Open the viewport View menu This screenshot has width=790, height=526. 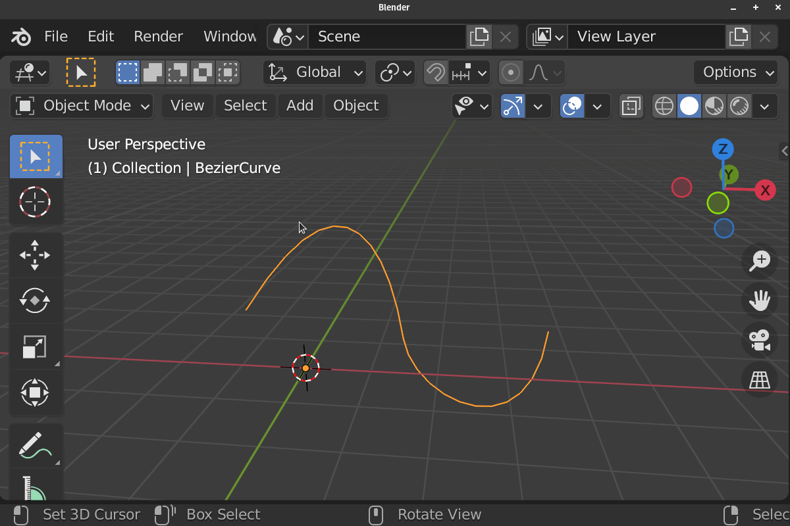pyautogui.click(x=188, y=106)
